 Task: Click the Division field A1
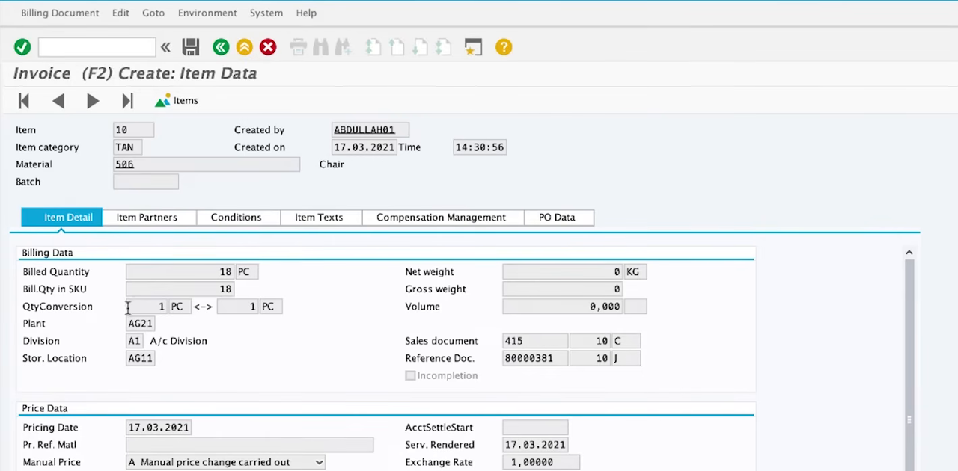tap(134, 341)
